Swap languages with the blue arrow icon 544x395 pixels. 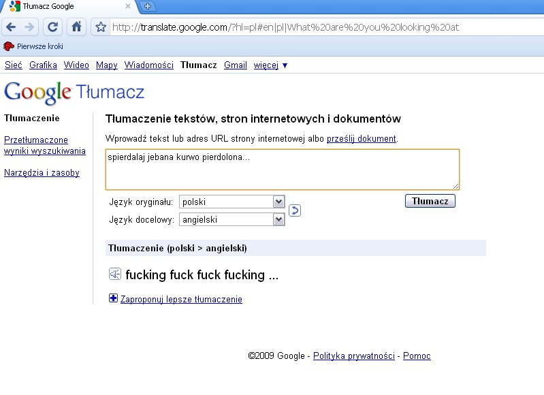295,210
